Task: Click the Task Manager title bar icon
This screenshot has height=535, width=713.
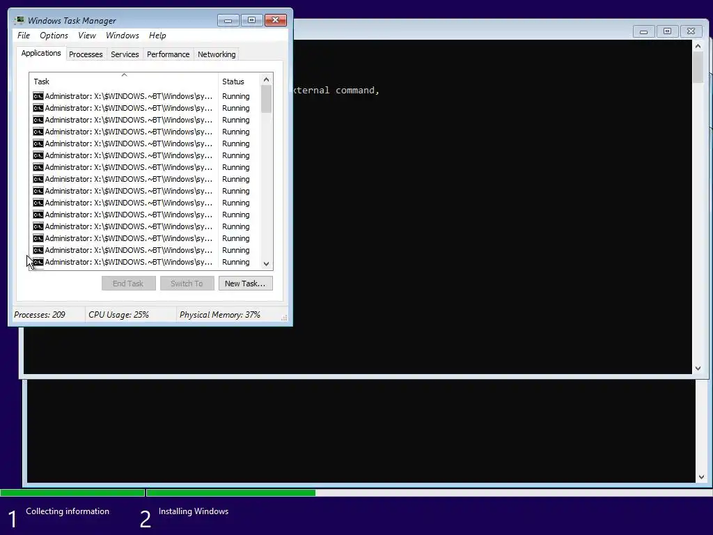Action: coord(19,20)
